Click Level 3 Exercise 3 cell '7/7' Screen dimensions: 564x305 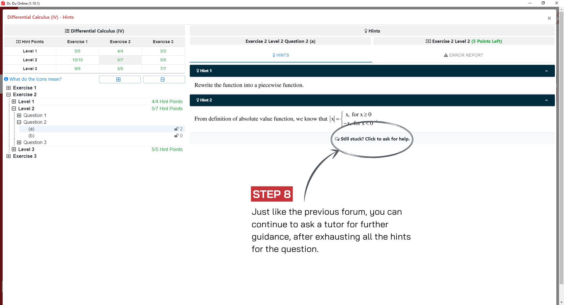(163, 69)
